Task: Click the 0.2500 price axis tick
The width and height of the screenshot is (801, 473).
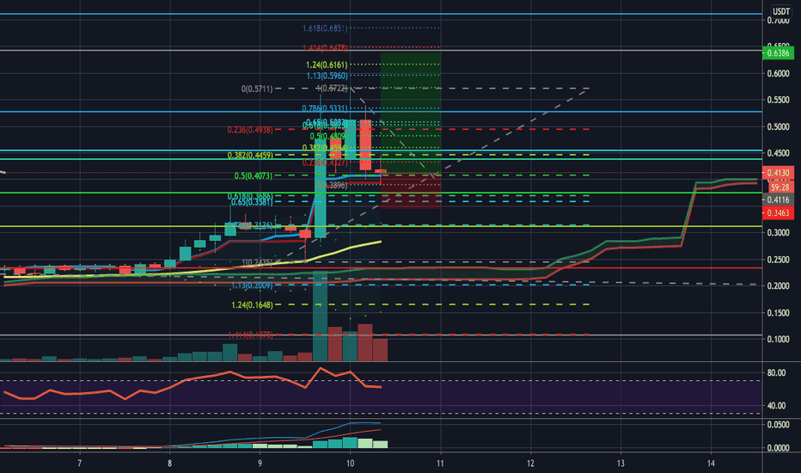Action: (778, 260)
